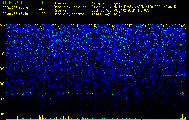Image resolution: width=189 pixels, height=120 pixels.
Task: Click the 0812 time marker
Action: [38, 26]
